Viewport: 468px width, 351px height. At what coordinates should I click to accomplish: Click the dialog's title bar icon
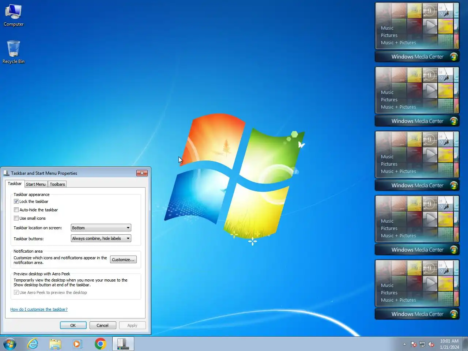click(6, 173)
